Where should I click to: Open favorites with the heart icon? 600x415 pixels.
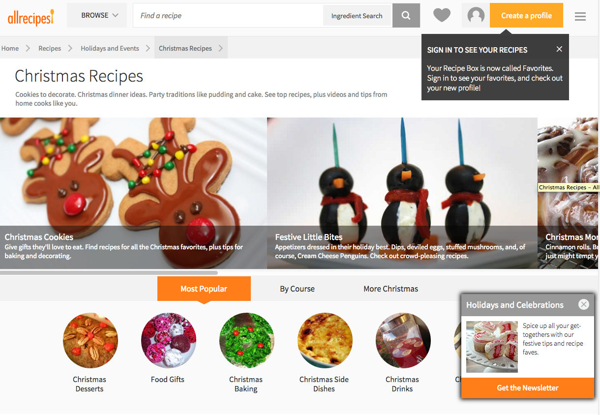tap(442, 16)
